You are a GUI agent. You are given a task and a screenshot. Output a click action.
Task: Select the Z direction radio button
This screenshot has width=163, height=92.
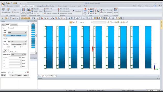21,47
